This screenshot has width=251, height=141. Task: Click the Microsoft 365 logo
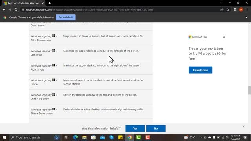198,37
